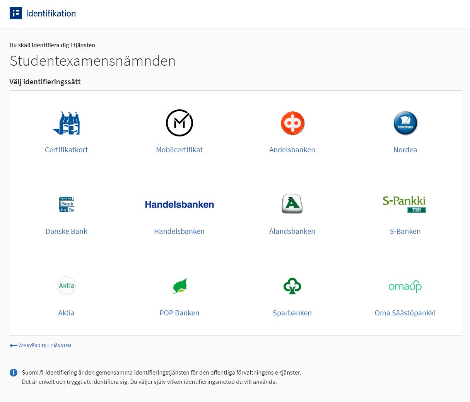The height and width of the screenshot is (402, 470).
Task: Click the Oma Säästöpankki text link
Action: point(405,313)
